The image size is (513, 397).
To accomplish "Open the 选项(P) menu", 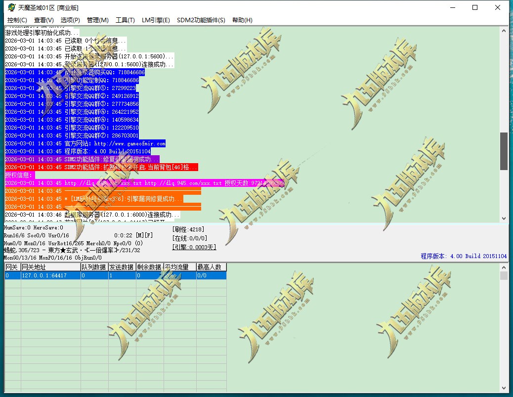I will (70, 20).
